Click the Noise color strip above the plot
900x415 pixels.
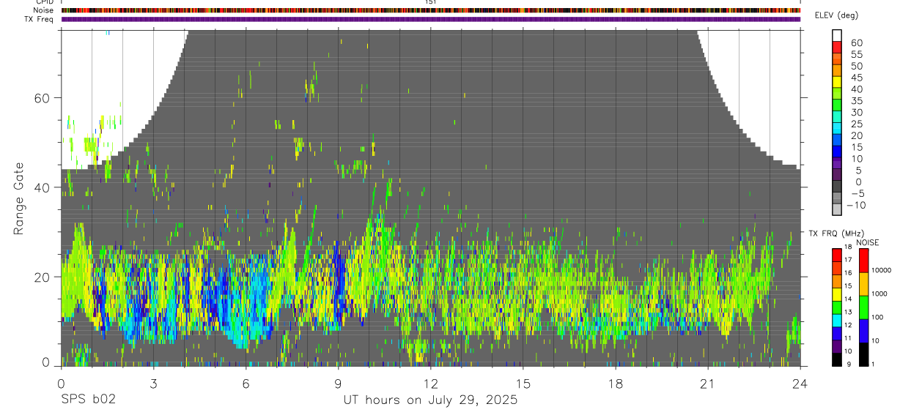coord(431,10)
